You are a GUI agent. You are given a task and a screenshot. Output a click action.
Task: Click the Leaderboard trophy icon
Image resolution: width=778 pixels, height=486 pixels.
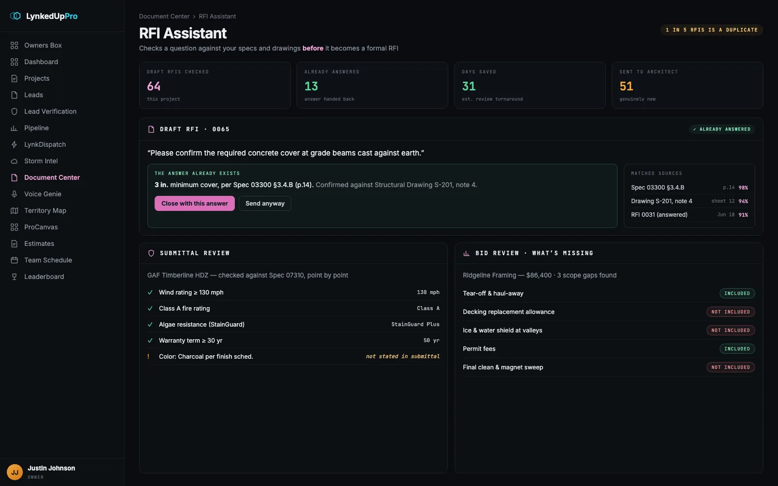click(x=14, y=277)
